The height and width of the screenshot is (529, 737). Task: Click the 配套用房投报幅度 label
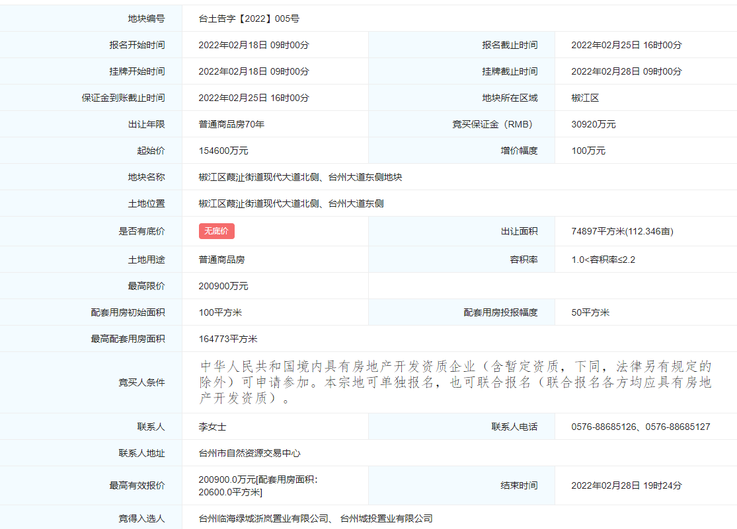click(500, 312)
